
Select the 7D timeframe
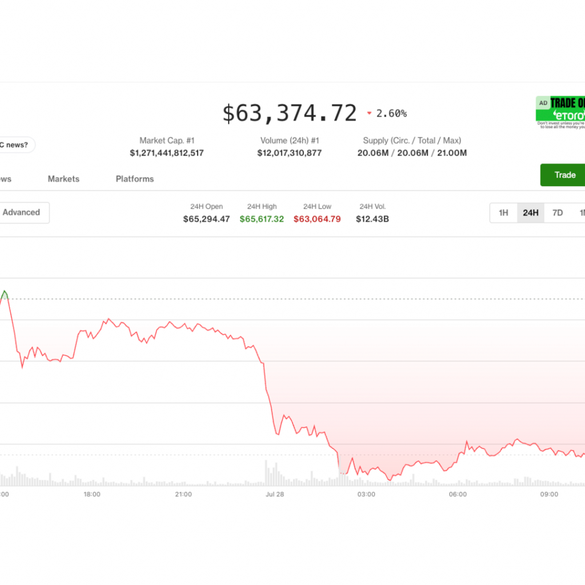pos(558,213)
